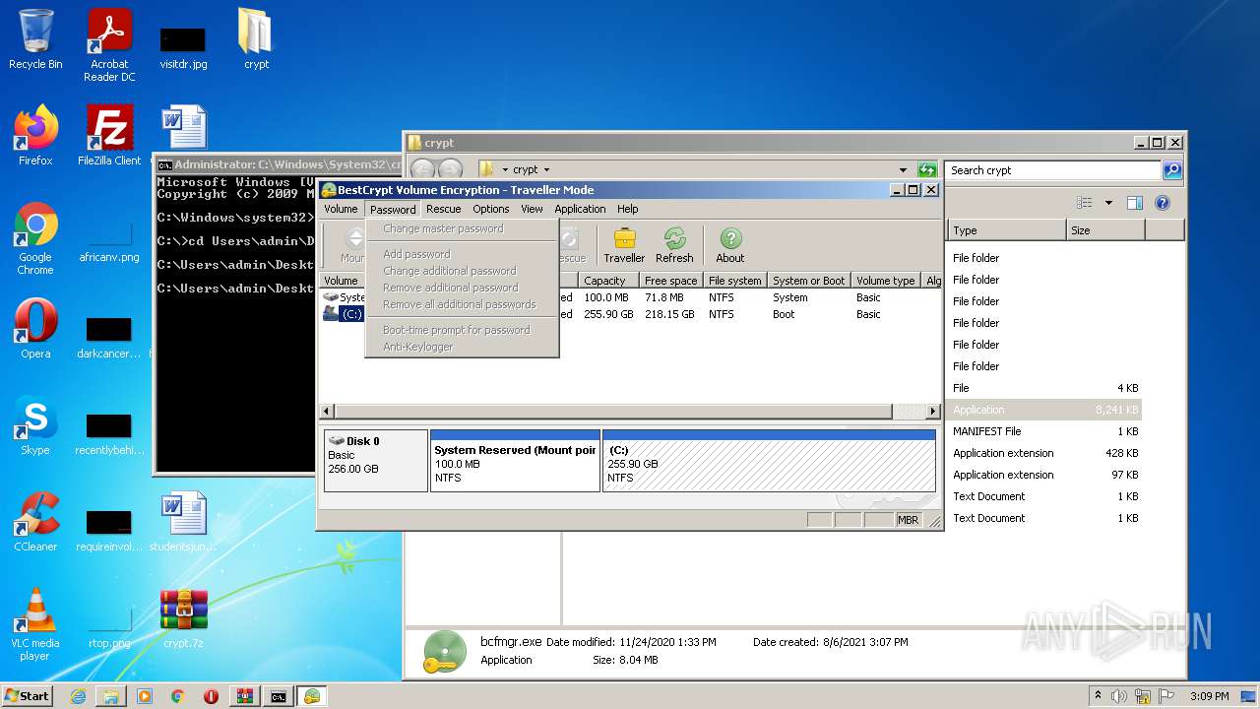Image resolution: width=1260 pixels, height=709 pixels.
Task: Open the address bar history dropdown in Explorer
Action: [x=903, y=169]
